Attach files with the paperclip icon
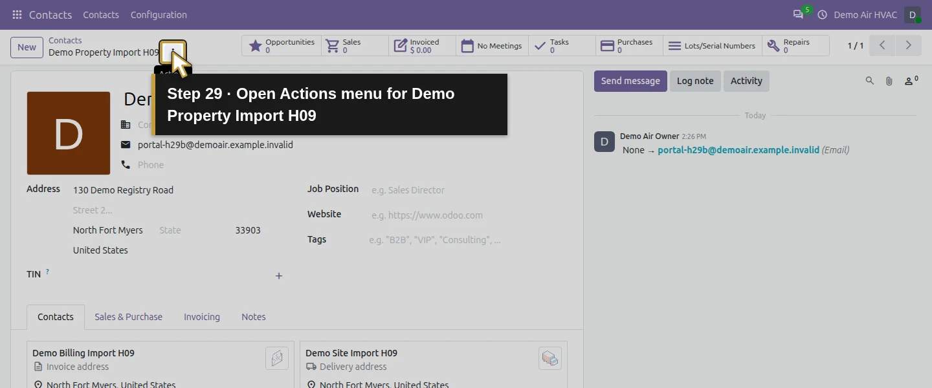 click(x=889, y=81)
